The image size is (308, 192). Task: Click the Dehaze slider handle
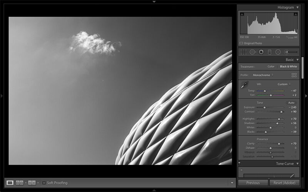click(x=271, y=148)
